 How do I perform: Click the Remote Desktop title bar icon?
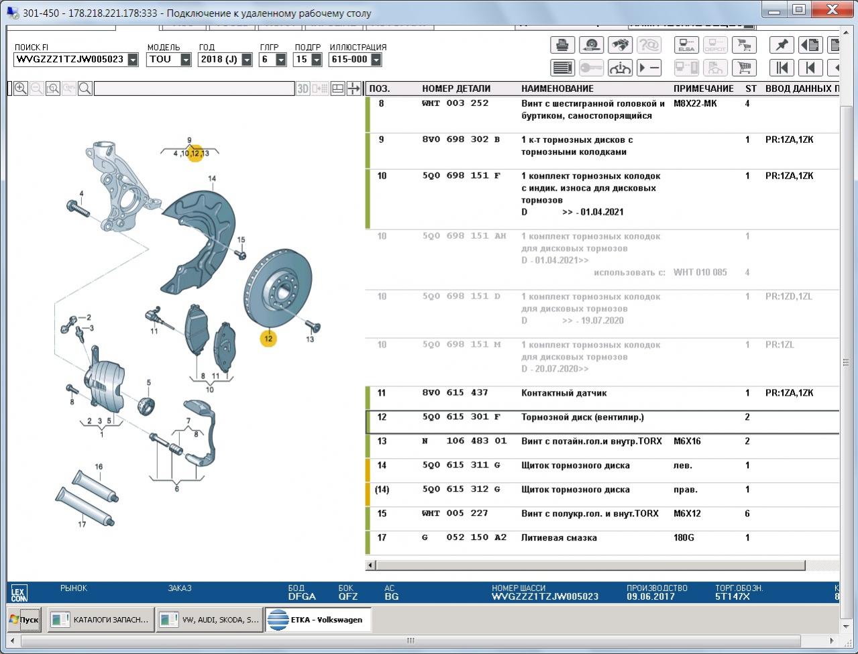point(13,13)
